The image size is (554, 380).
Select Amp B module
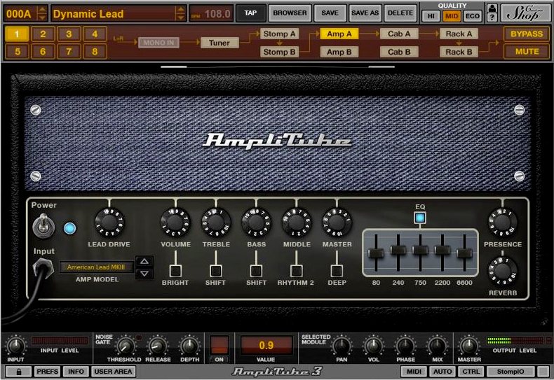click(x=339, y=52)
